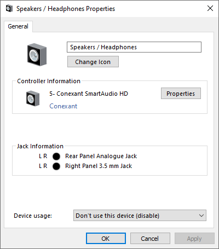The height and width of the screenshot is (249, 219).
Task: Open controller Properties button
Action: point(181,94)
